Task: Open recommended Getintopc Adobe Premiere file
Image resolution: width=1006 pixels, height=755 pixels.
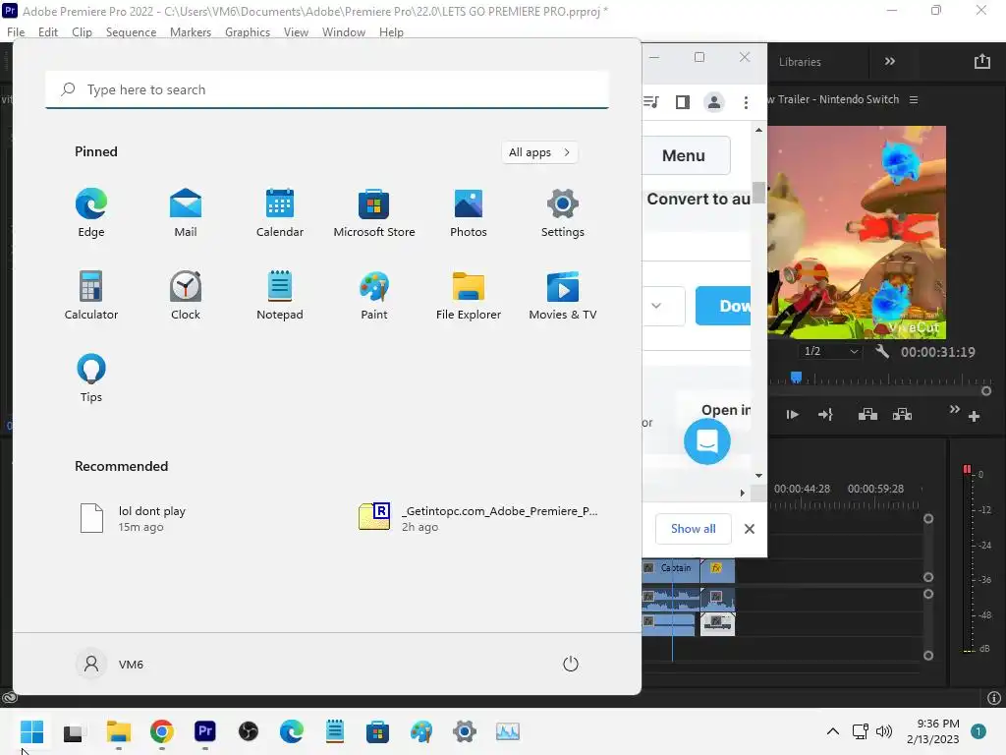Action: (x=478, y=518)
